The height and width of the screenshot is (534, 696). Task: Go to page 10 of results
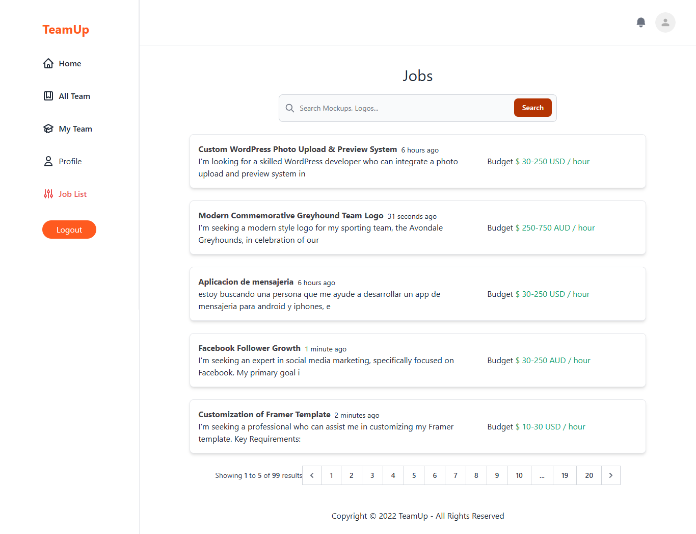519,475
